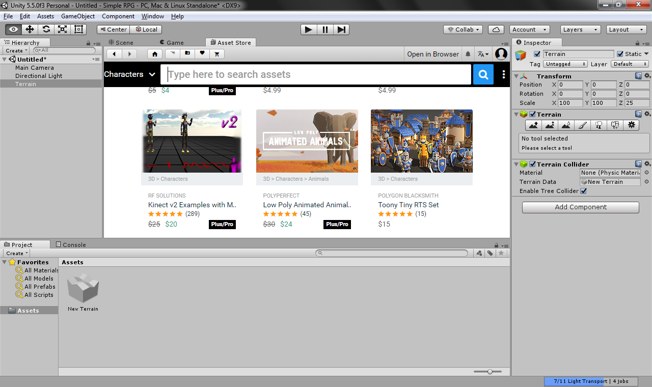
Task: Open Low Poly Animated Animals link
Action: pos(307,205)
